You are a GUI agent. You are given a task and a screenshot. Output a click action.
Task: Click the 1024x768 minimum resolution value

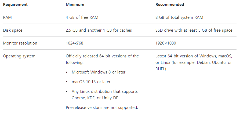pos(75,43)
